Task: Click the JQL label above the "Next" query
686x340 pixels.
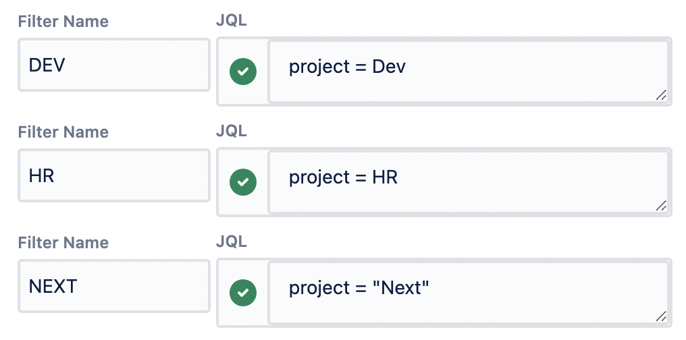Action: [232, 242]
